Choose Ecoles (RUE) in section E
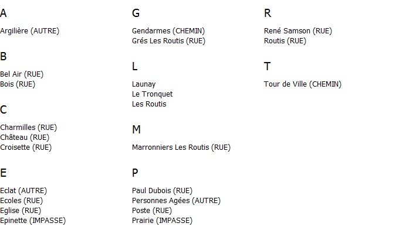 click(22, 201)
